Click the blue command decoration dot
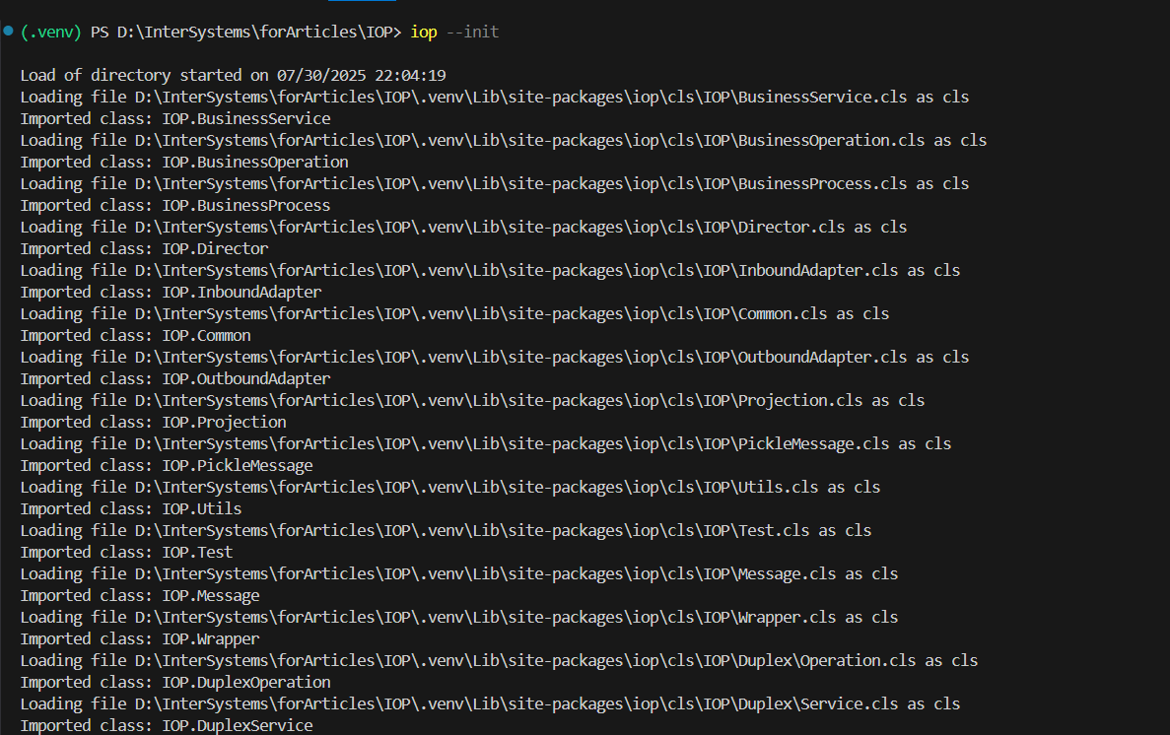 tap(8, 32)
